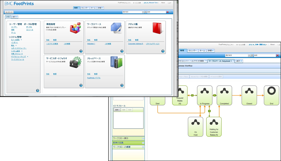
Task: Select the On Hold workflow node
Action: [195, 127]
